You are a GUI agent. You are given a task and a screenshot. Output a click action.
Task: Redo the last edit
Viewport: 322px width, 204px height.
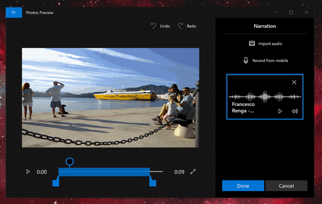point(187,26)
